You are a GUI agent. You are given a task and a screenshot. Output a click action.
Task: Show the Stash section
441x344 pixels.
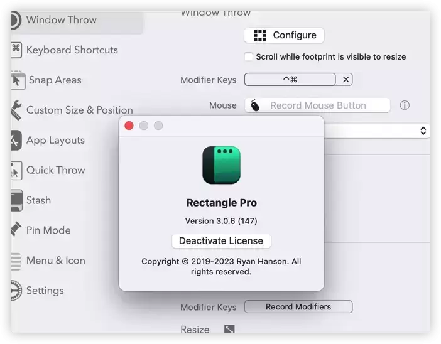38,200
